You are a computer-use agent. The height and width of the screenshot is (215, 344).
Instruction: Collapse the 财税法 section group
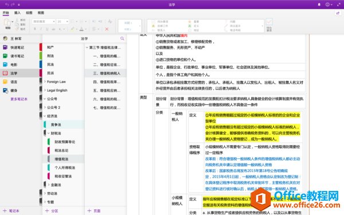pos(49,133)
